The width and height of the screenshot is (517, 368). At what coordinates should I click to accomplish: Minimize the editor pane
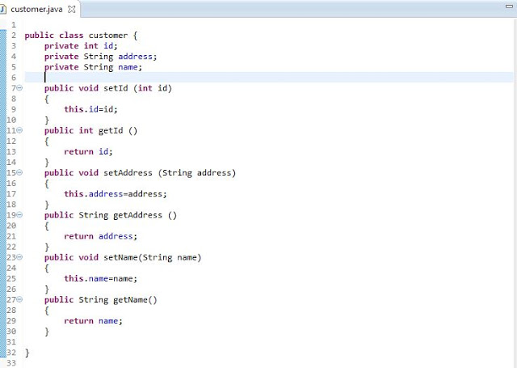[x=510, y=6]
